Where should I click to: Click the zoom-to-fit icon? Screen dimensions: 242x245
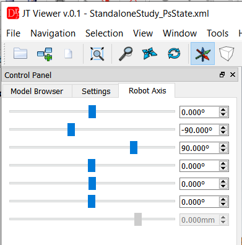97,54
